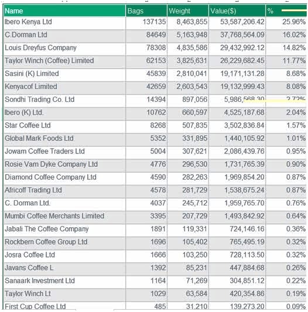Click Global Mark Foods Ltd name cell

click(65, 138)
